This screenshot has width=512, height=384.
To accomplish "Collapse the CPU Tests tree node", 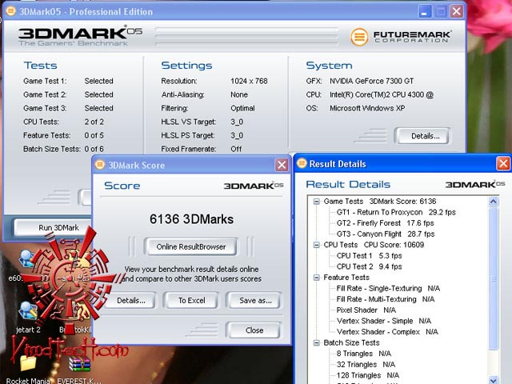I will pyautogui.click(x=316, y=245).
